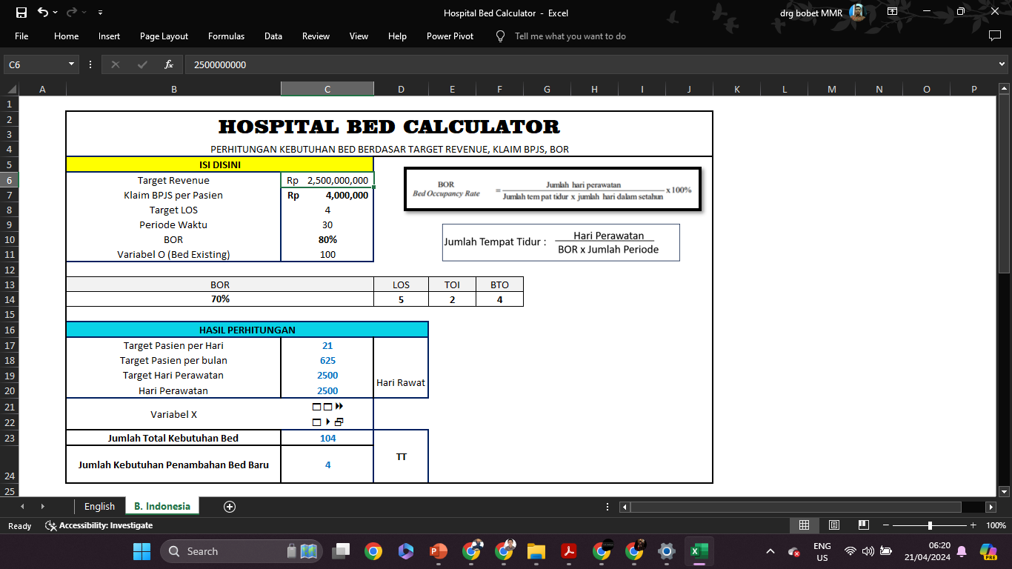Undo the last action
This screenshot has height=569, width=1012.
(42, 13)
